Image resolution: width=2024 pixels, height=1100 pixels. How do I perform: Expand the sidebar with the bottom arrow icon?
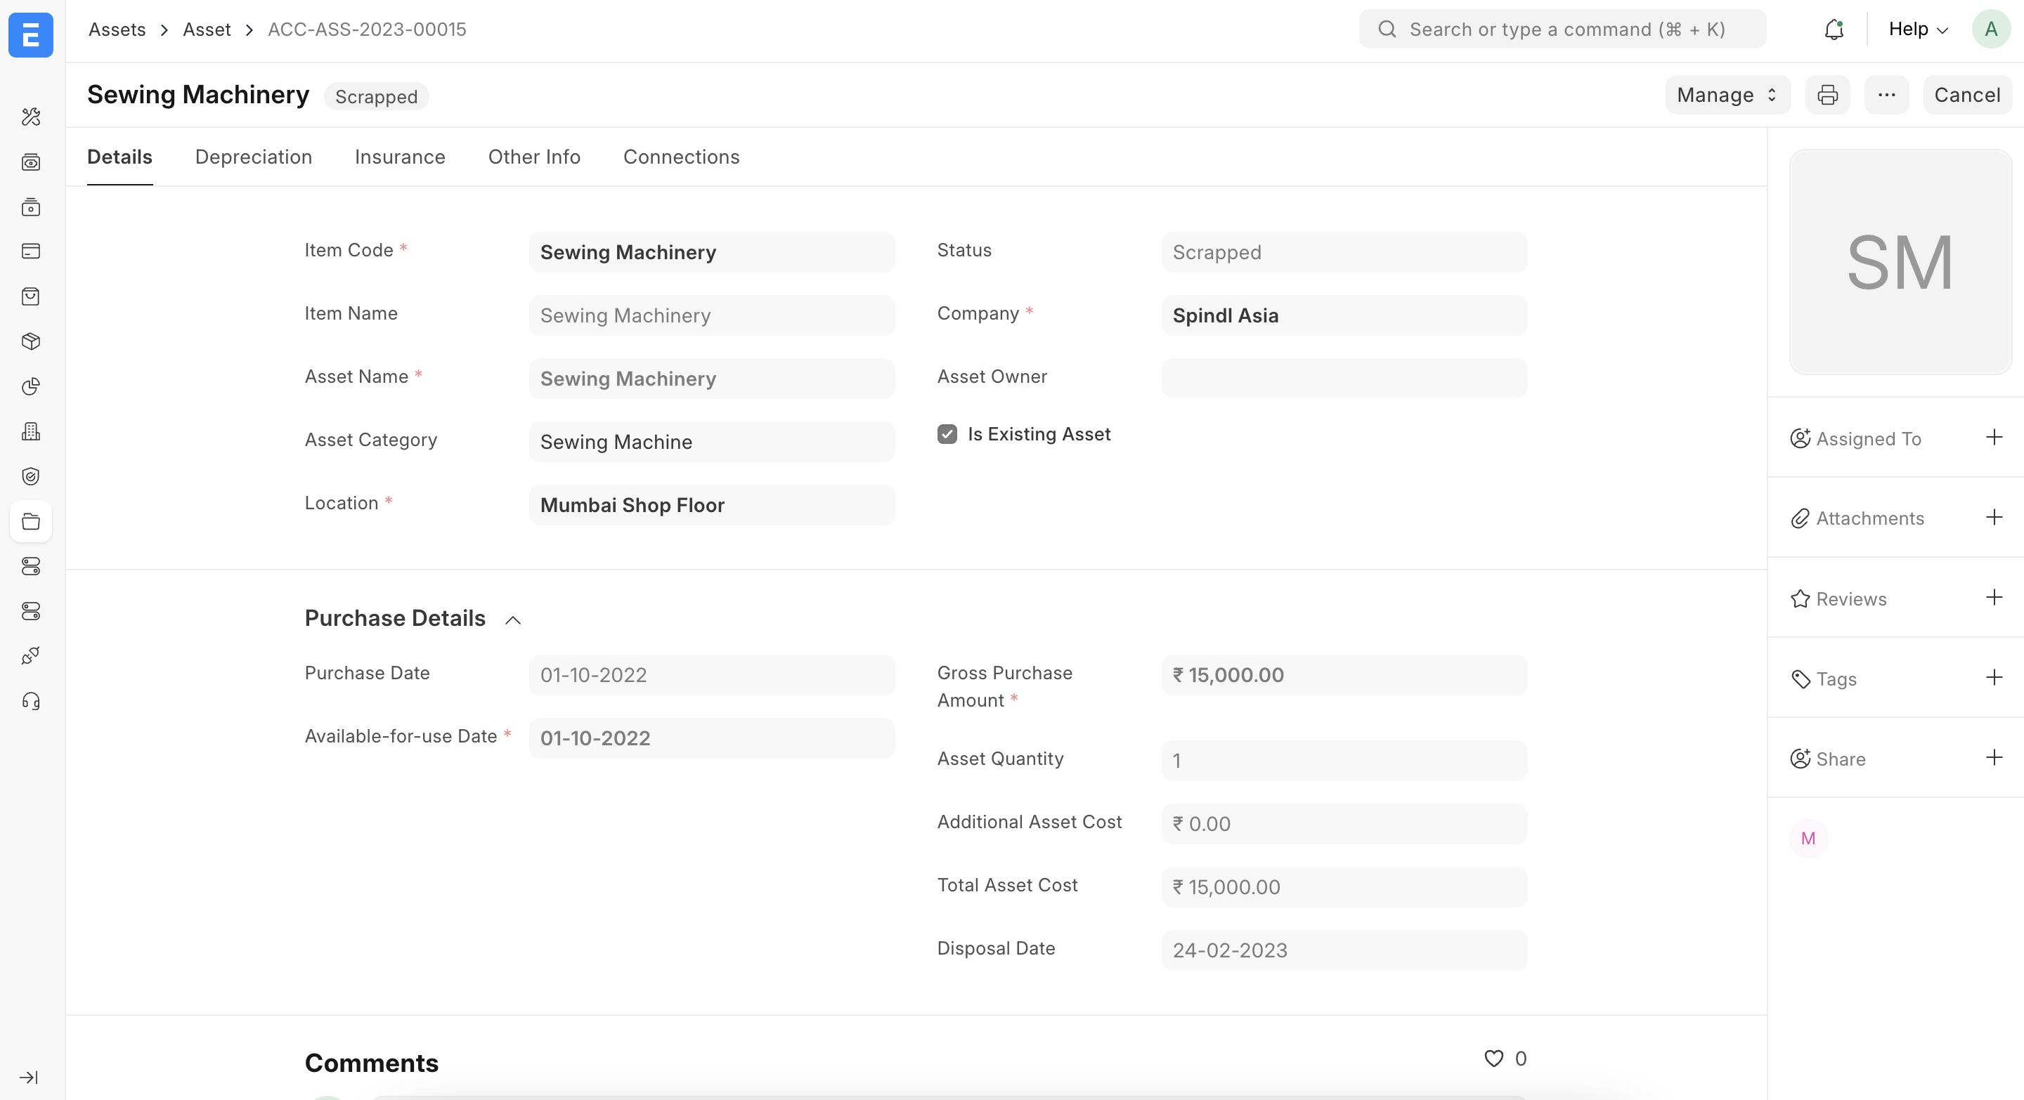pos(29,1078)
